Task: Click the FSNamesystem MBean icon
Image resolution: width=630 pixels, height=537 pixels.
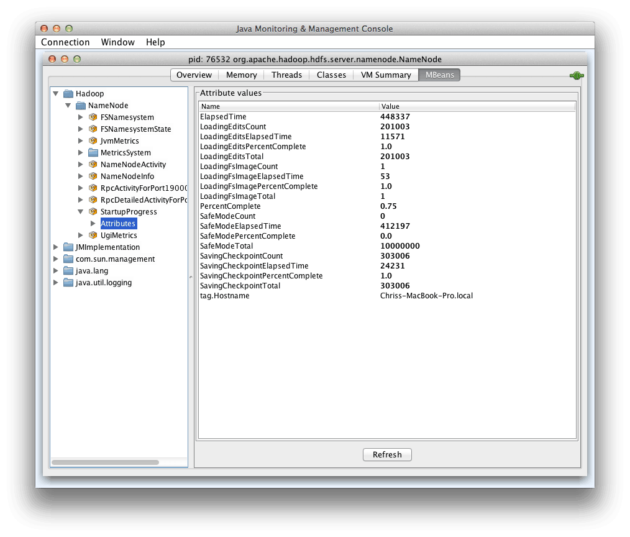Action: pyautogui.click(x=93, y=117)
